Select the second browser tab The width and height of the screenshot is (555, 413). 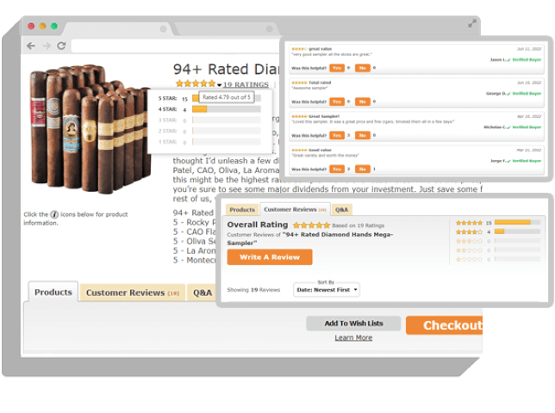click(x=226, y=29)
